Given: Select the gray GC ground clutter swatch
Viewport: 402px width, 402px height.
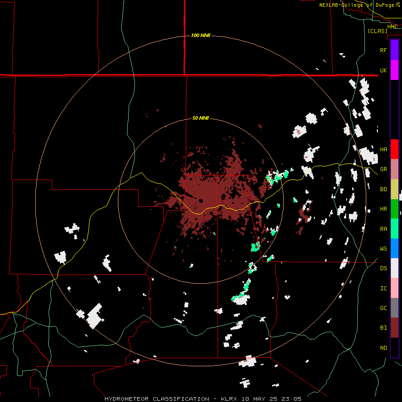Looking at the screenshot, I should 394,308.
